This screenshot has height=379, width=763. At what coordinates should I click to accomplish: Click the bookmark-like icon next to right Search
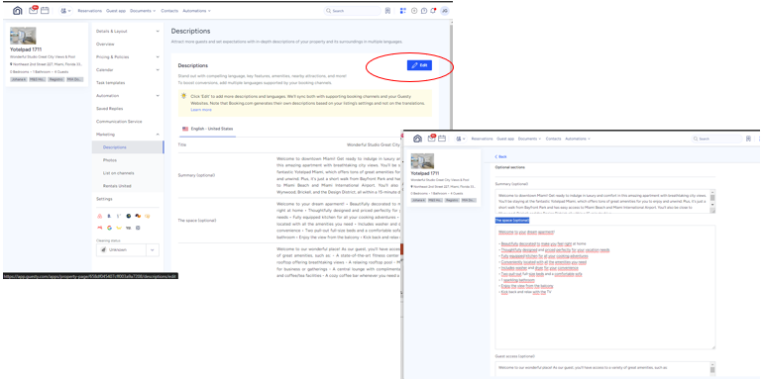(x=748, y=139)
